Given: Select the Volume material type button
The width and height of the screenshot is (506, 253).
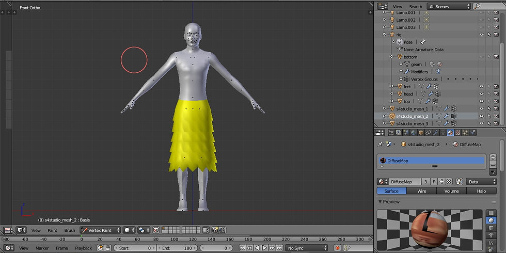Looking at the screenshot, I should (x=451, y=191).
